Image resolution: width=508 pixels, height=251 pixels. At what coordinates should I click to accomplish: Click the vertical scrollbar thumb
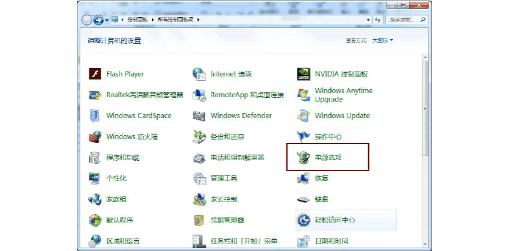(426, 108)
